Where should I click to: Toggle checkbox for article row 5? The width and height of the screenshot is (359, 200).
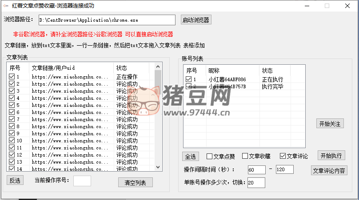12,105
